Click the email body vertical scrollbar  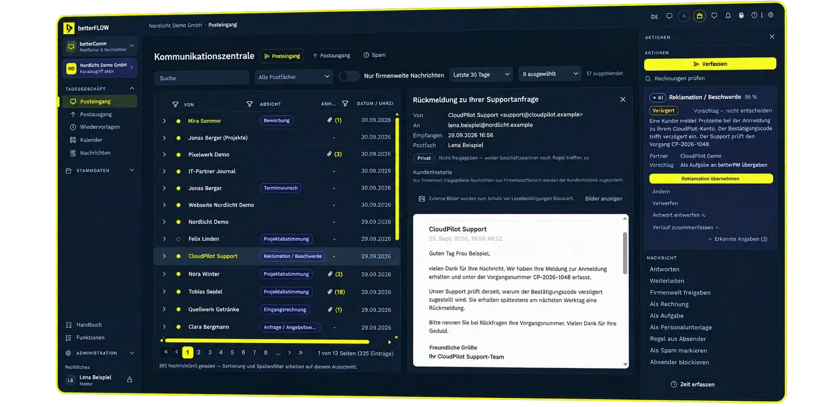(625, 254)
